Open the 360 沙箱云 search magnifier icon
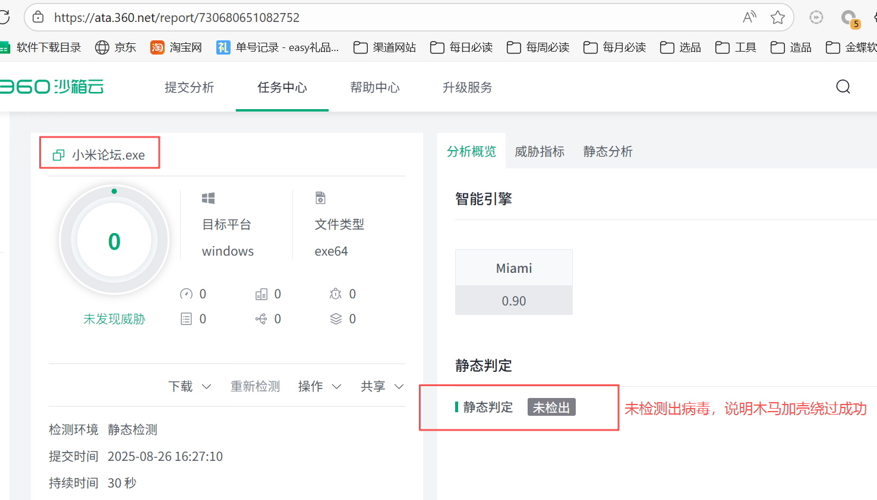The image size is (877, 500). point(843,87)
